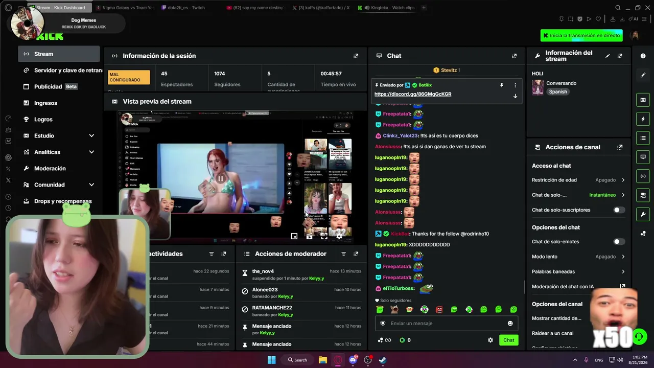This screenshot has height=368, width=654.
Task: Open Restricción de edad options
Action: click(x=578, y=180)
